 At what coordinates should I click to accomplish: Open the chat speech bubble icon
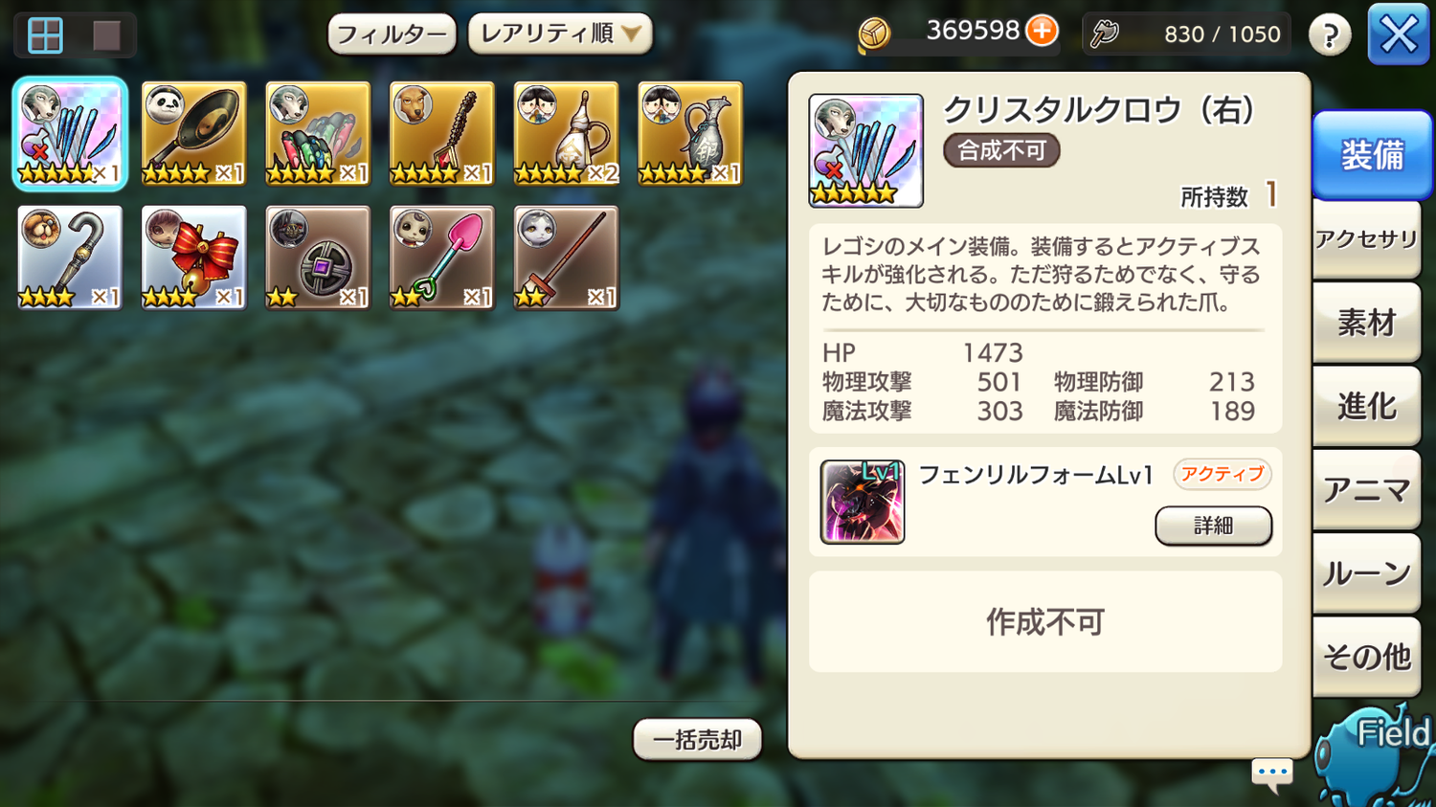[1272, 773]
